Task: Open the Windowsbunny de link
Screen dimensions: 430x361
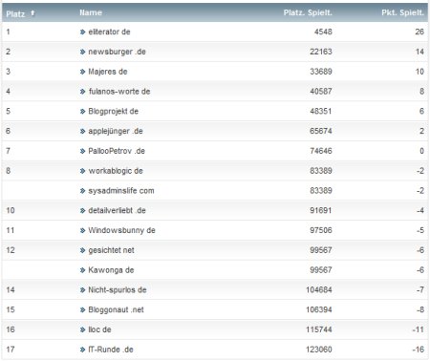Action: [x=121, y=230]
